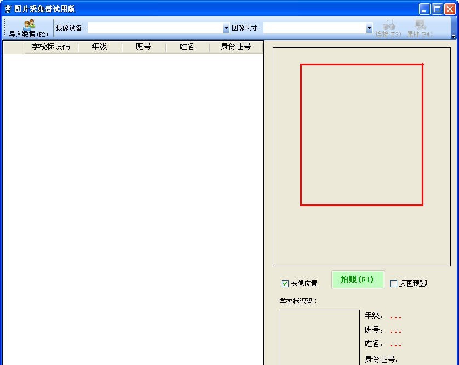Maximize the 图片采集器试用版 window
The width and height of the screenshot is (459, 365).
pyautogui.click(x=437, y=9)
